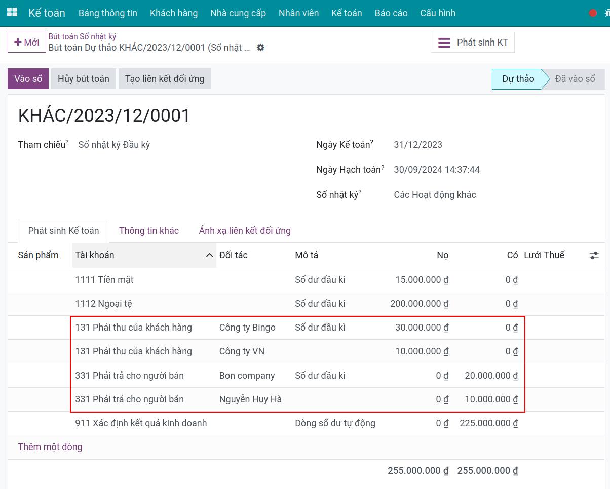Open the Cấu hình menu
The width and height of the screenshot is (610, 489).
point(438,13)
